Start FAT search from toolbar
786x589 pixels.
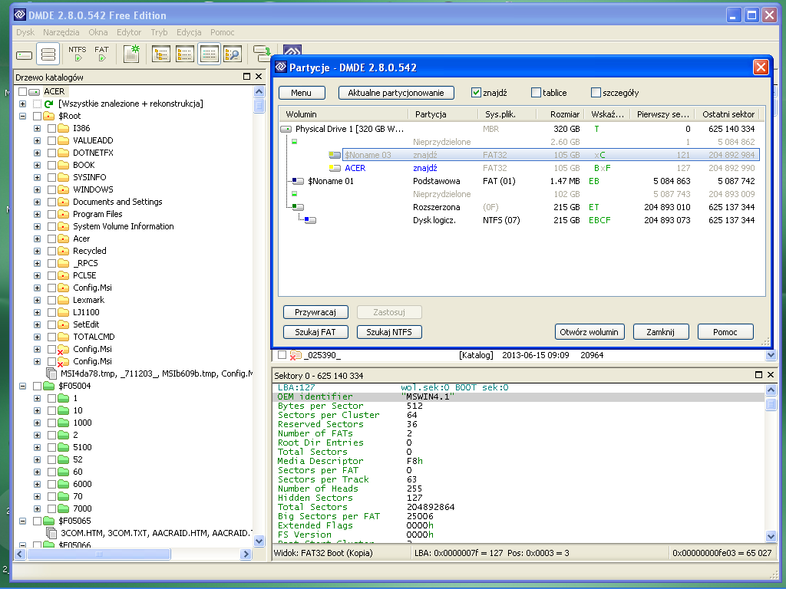[x=102, y=54]
